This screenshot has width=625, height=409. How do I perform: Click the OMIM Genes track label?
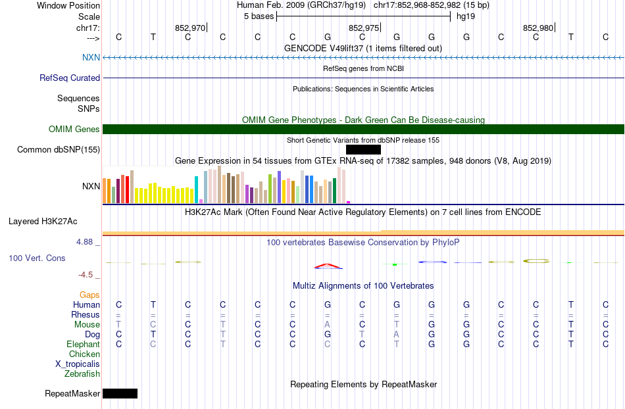(74, 129)
